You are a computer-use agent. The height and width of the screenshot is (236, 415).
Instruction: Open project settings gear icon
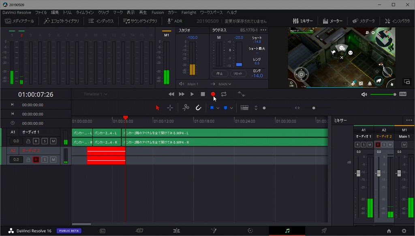[x=404, y=231]
